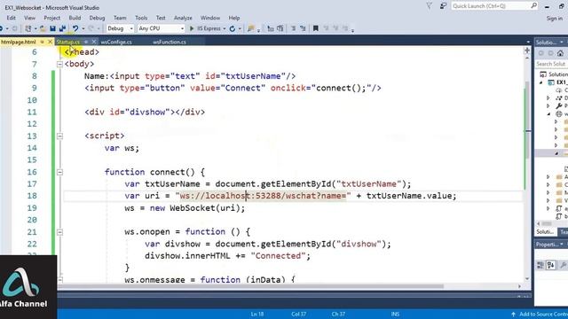The width and height of the screenshot is (568, 319).
Task: Click the Find in Files icon
Action: coord(250,28)
